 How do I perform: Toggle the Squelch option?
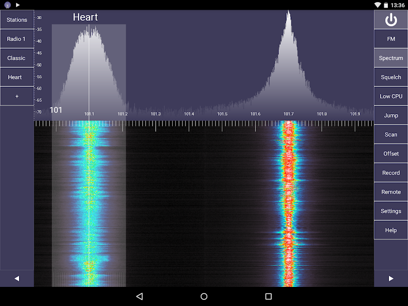[391, 77]
